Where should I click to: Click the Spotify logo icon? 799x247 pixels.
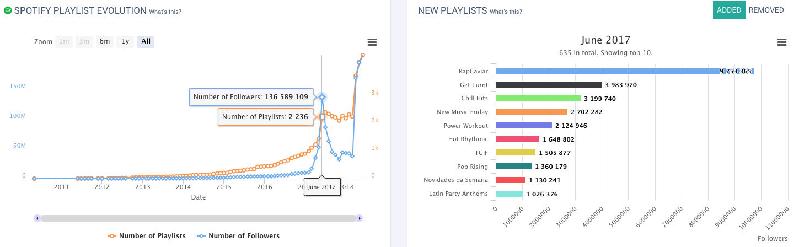(8, 10)
